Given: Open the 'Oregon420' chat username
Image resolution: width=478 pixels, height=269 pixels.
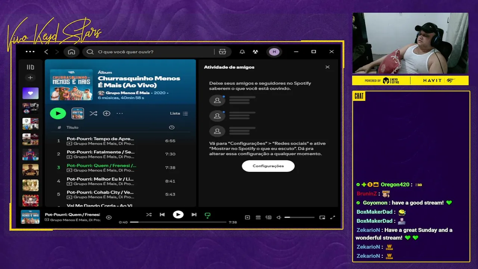Looking at the screenshot, I should [395, 185].
